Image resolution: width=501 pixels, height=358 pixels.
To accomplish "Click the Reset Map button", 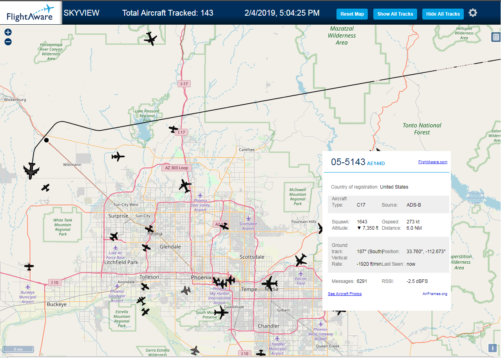I will pos(352,14).
